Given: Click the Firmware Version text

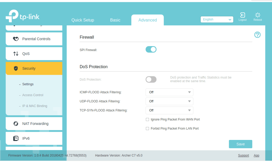Looking at the screenshot, I should pos(47,155).
